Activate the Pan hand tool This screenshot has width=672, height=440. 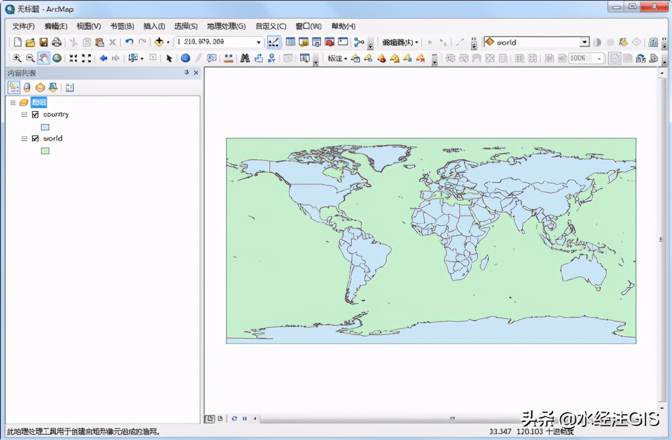coord(44,58)
